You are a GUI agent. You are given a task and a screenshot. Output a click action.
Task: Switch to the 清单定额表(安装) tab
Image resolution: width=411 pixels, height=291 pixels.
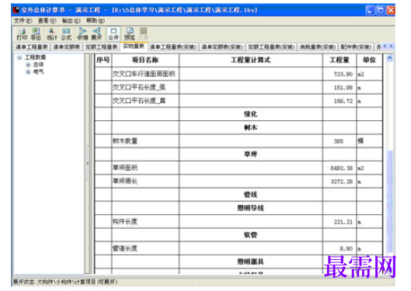coord(222,47)
